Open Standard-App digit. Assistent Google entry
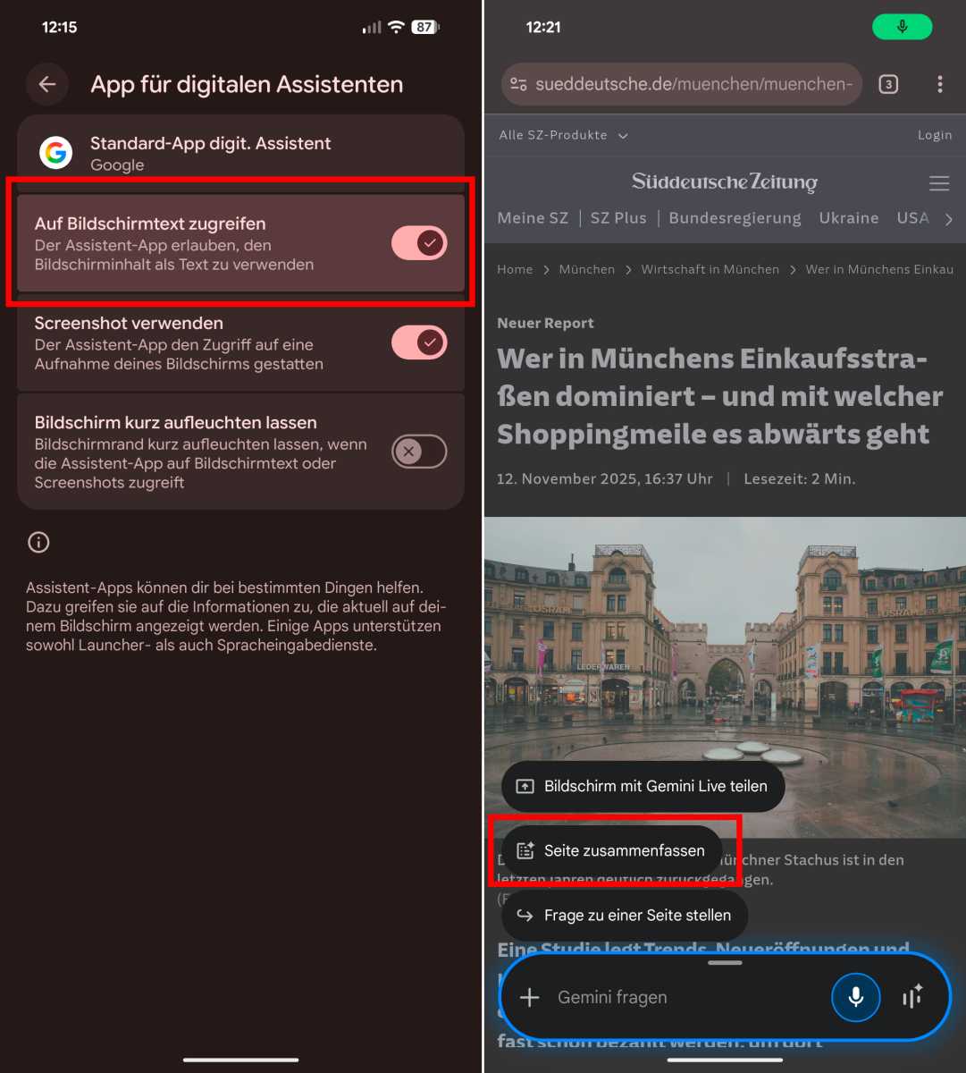 240,153
